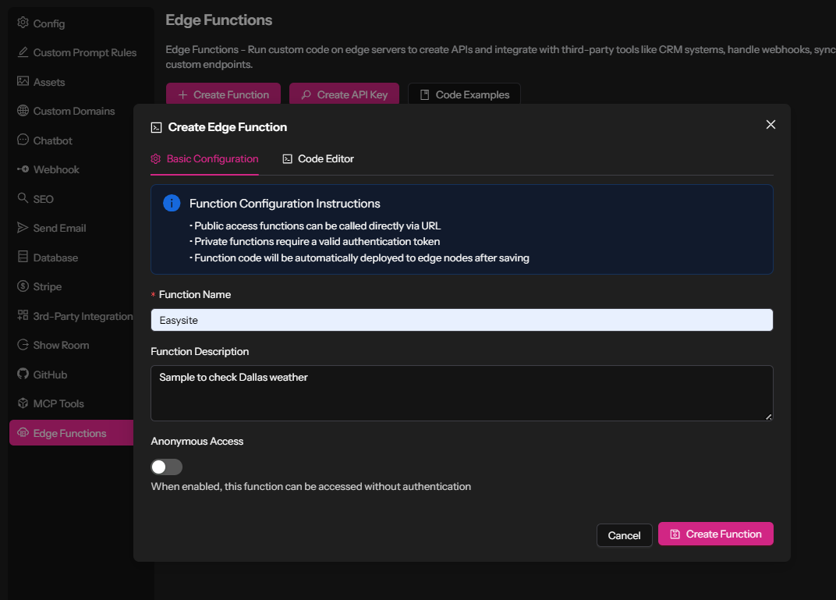This screenshot has height=600, width=836.
Task: Click the Create API Key button
Action: pos(344,94)
